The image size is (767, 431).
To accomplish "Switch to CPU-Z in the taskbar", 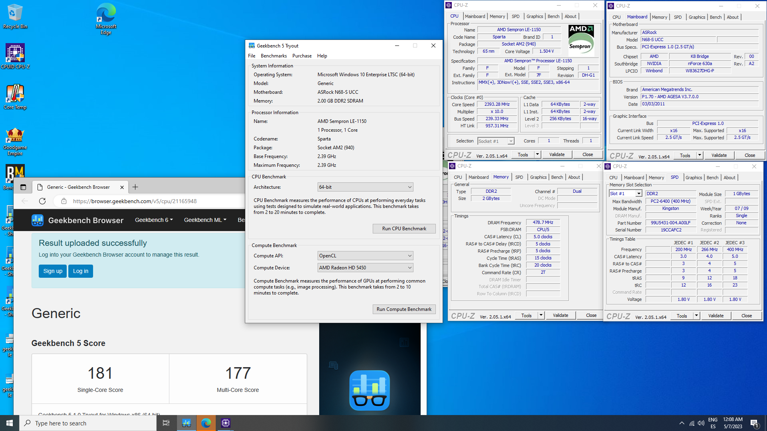I will pyautogui.click(x=226, y=423).
